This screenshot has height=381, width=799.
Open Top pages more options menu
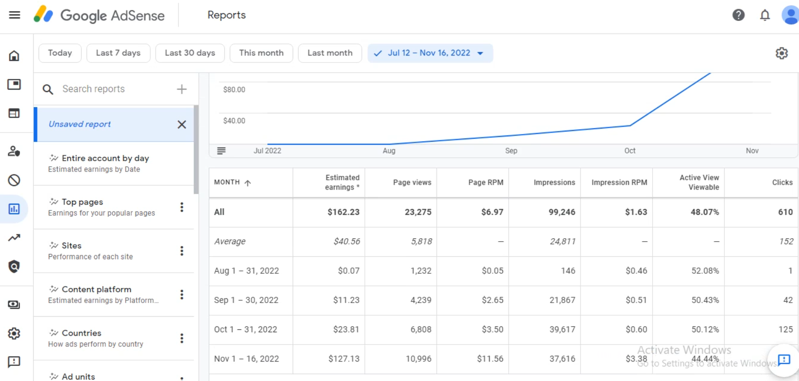pyautogui.click(x=181, y=207)
